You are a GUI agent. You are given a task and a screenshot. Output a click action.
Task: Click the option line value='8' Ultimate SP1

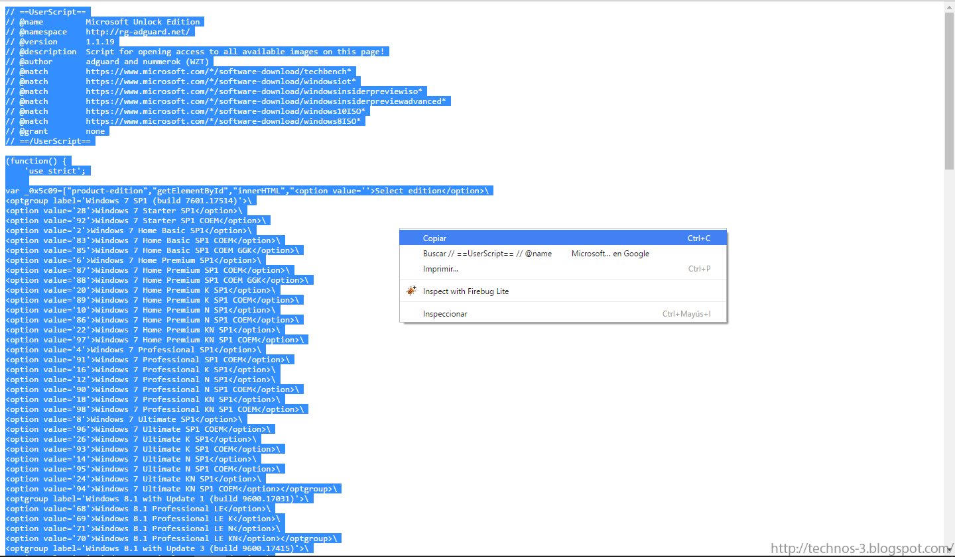124,419
